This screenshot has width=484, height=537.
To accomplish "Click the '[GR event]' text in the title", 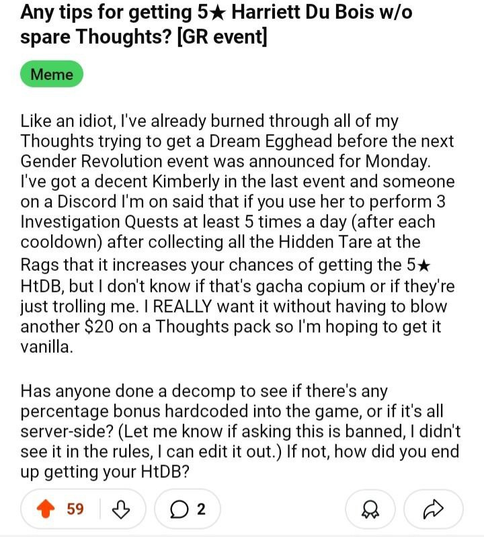I will pyautogui.click(x=222, y=36).
